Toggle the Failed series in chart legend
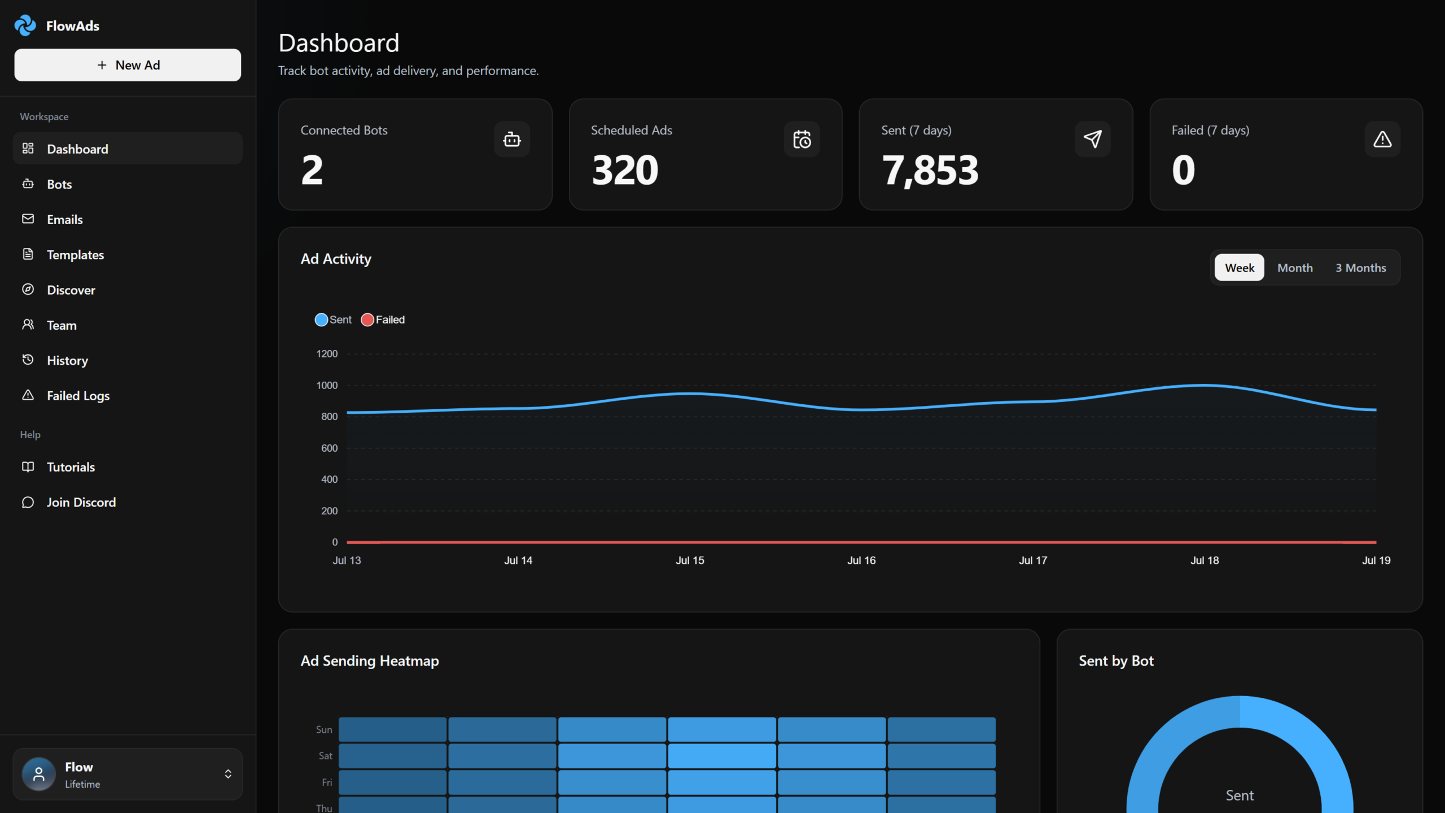The image size is (1445, 813). pyautogui.click(x=383, y=320)
